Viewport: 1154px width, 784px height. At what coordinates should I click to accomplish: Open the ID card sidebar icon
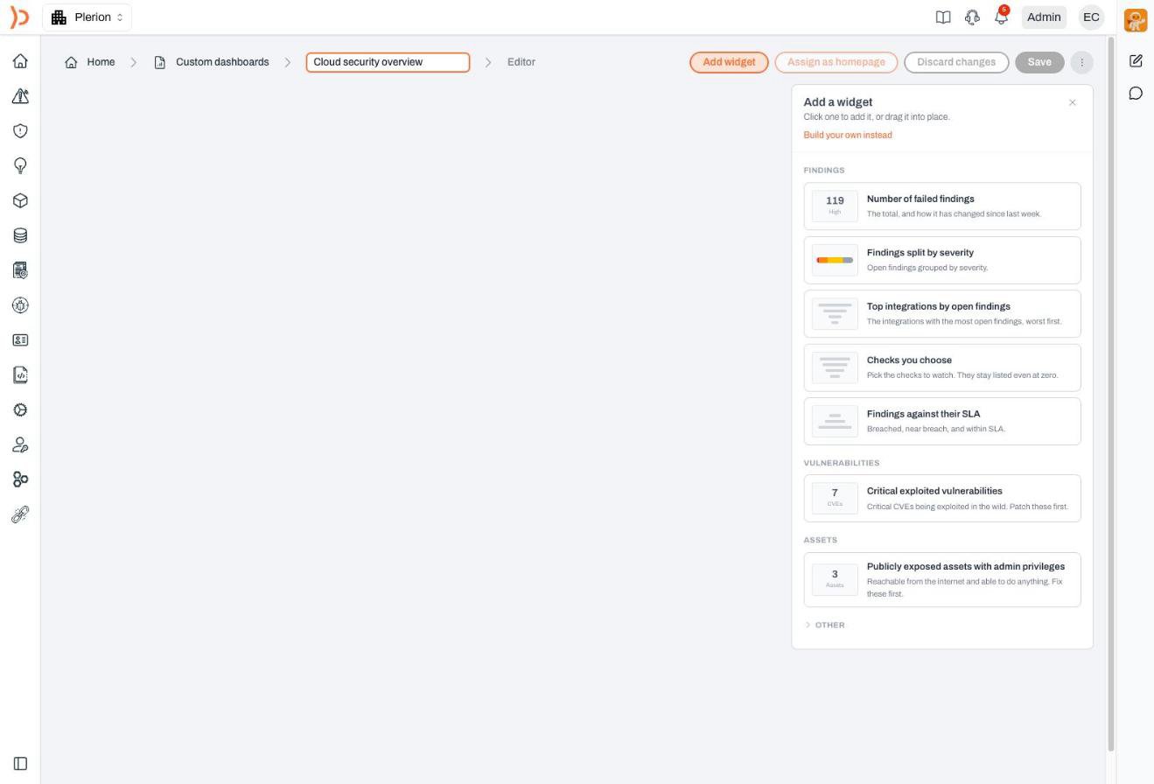click(20, 339)
